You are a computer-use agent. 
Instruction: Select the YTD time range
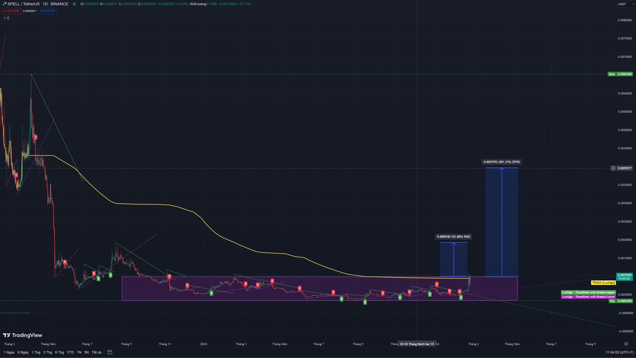tap(70, 352)
